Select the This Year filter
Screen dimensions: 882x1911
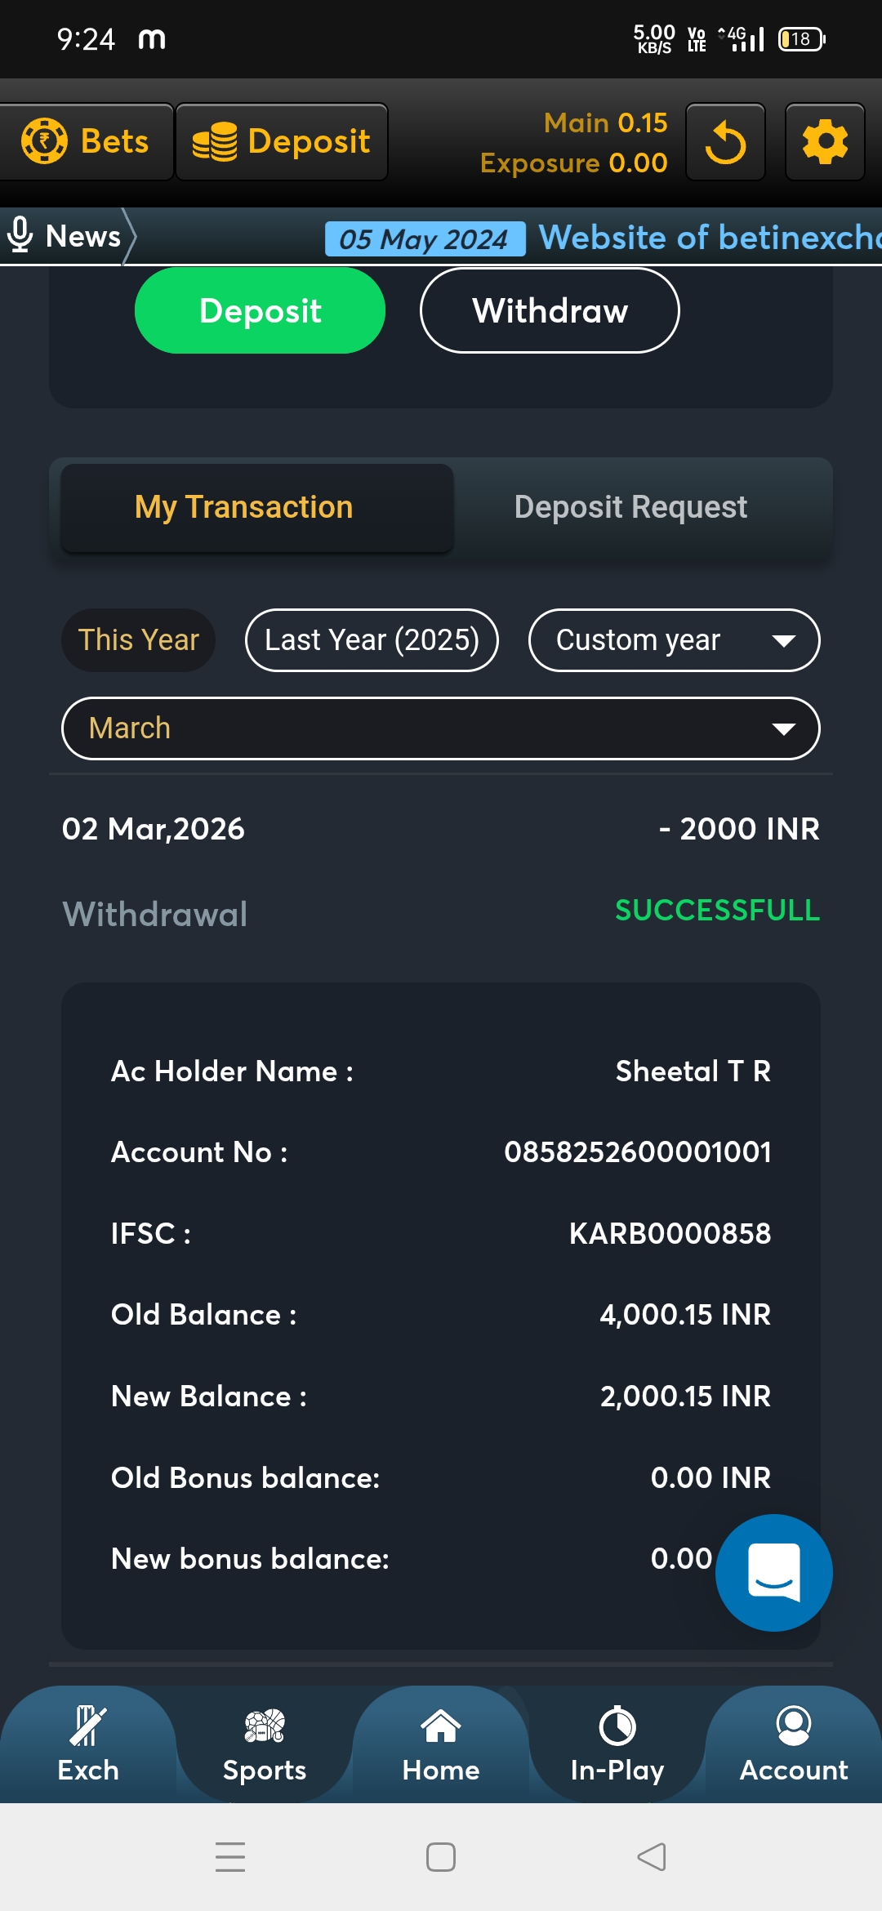[138, 640]
